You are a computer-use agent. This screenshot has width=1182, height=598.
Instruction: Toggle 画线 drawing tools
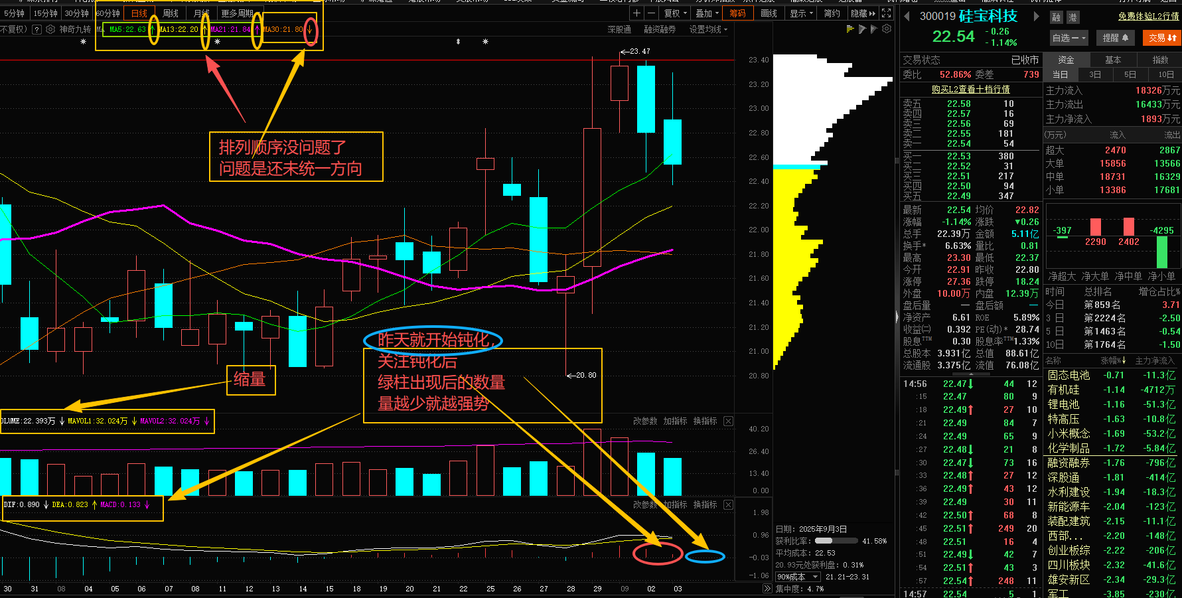click(769, 13)
